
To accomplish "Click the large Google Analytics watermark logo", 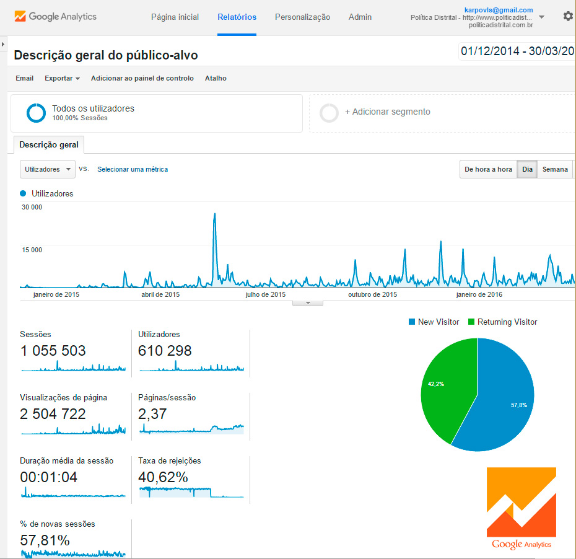I will pos(521,508).
